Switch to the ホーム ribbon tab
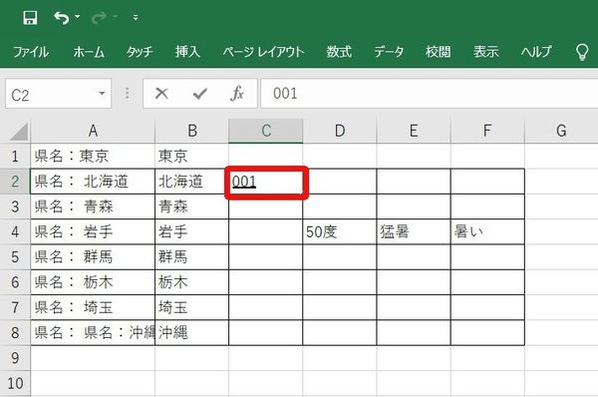The height and width of the screenshot is (397, 598). [x=89, y=51]
